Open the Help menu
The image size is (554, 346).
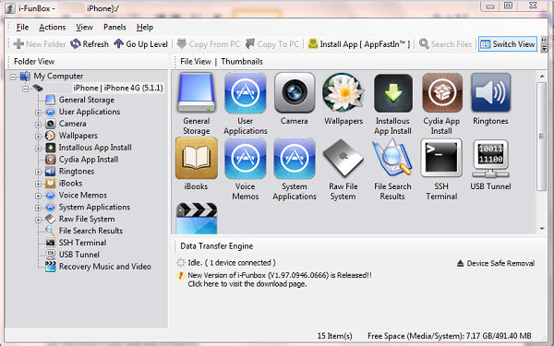point(145,27)
